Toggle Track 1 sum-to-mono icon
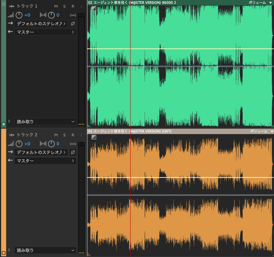 73,15
